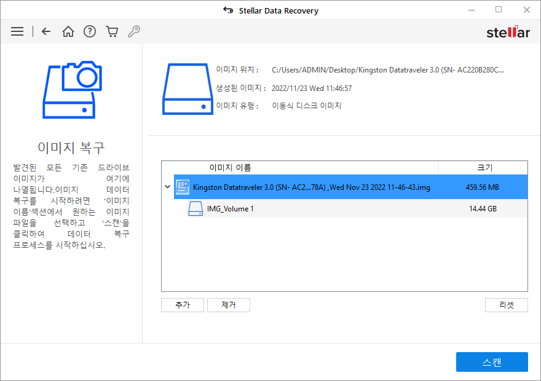The width and height of the screenshot is (541, 381).
Task: Click the creation date 2022/11/23 text
Action: [312, 88]
